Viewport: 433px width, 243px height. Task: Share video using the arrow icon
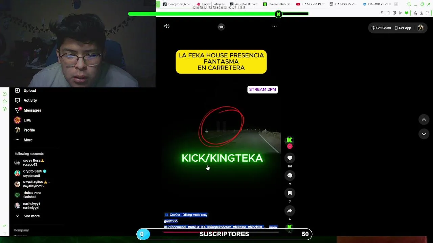[290, 210]
